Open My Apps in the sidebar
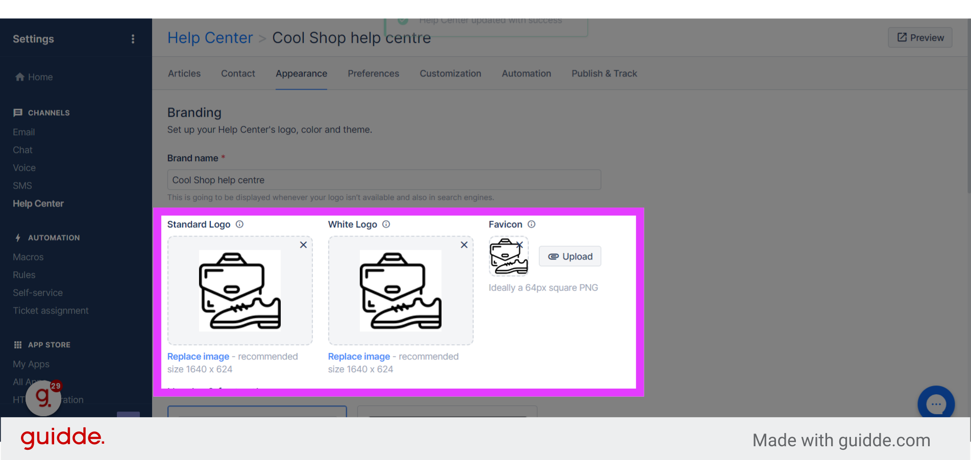 click(x=31, y=364)
